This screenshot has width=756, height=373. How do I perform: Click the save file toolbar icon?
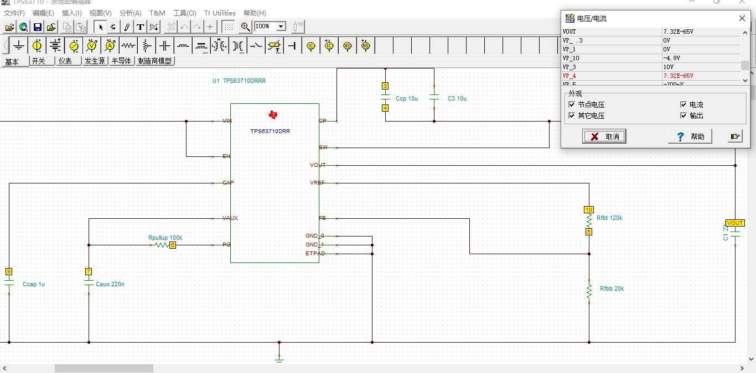tap(38, 27)
